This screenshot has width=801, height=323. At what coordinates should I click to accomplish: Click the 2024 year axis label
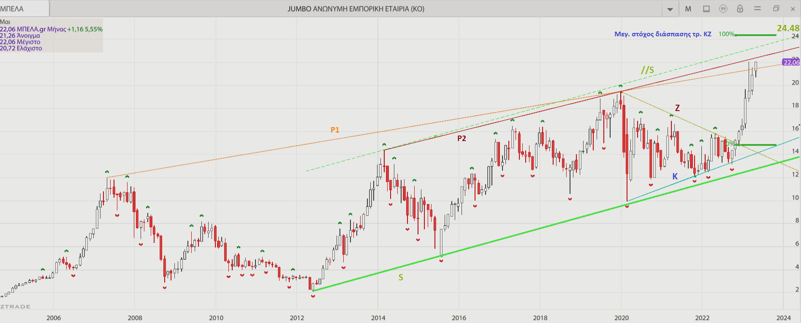pos(783,318)
